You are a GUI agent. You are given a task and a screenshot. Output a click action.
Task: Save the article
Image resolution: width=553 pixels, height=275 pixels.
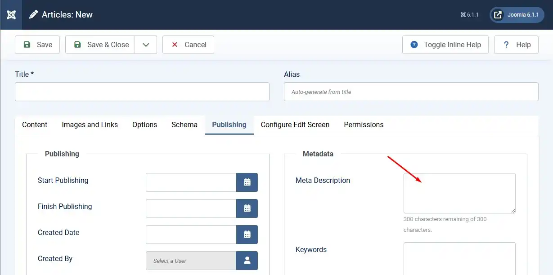pyautogui.click(x=37, y=44)
